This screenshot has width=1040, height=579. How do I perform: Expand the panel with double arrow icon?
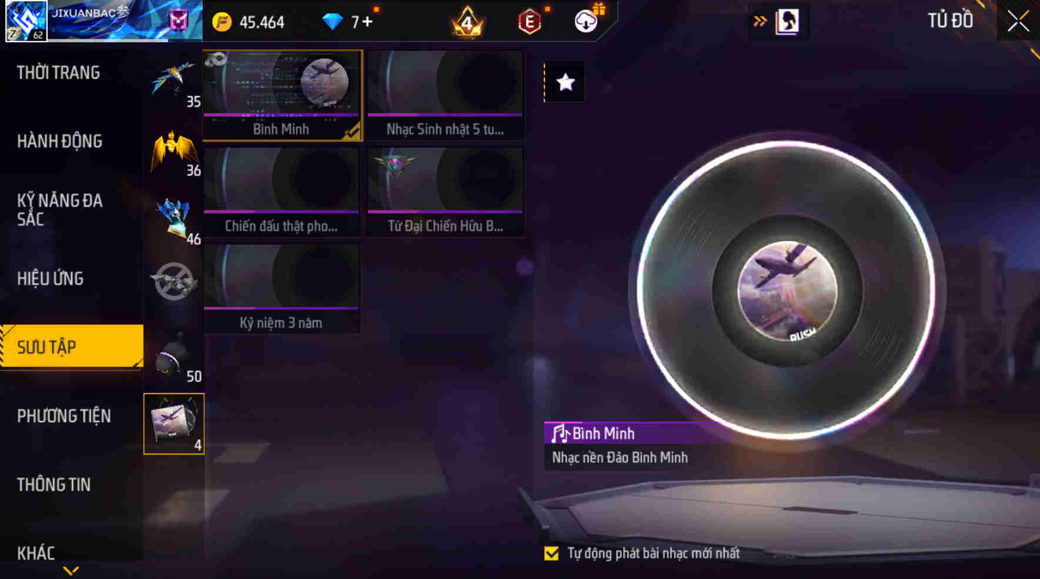[760, 22]
